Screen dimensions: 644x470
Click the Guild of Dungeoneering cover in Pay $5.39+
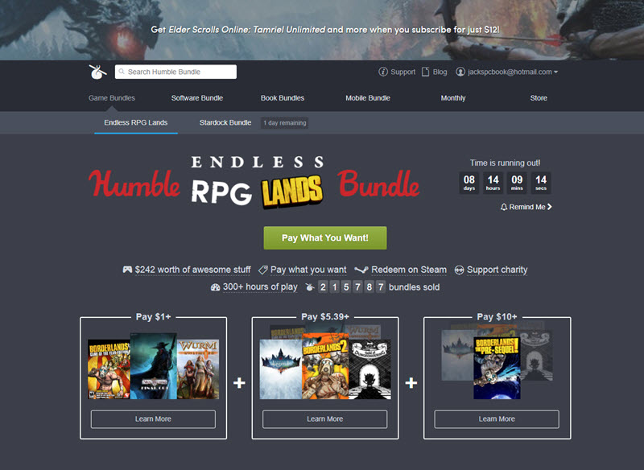click(370, 369)
